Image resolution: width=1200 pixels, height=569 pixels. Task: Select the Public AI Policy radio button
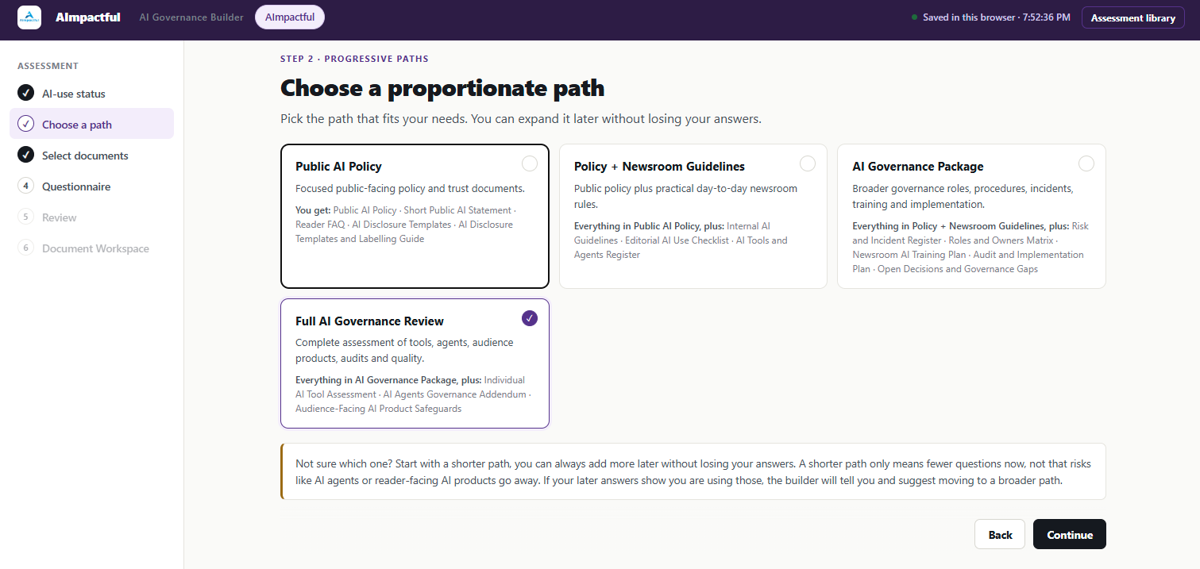530,163
